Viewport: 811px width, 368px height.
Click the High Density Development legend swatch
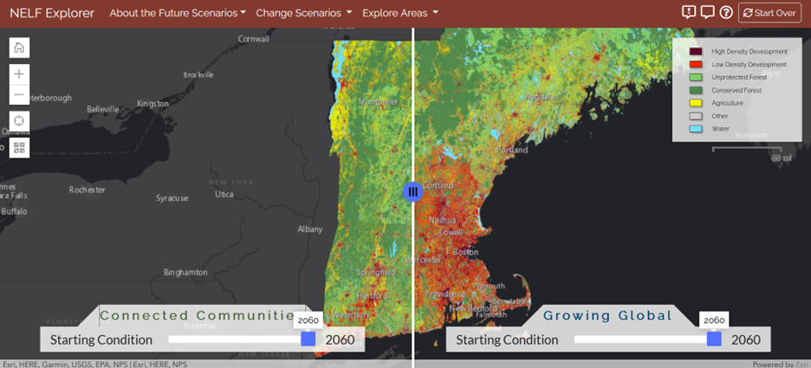[x=696, y=52]
